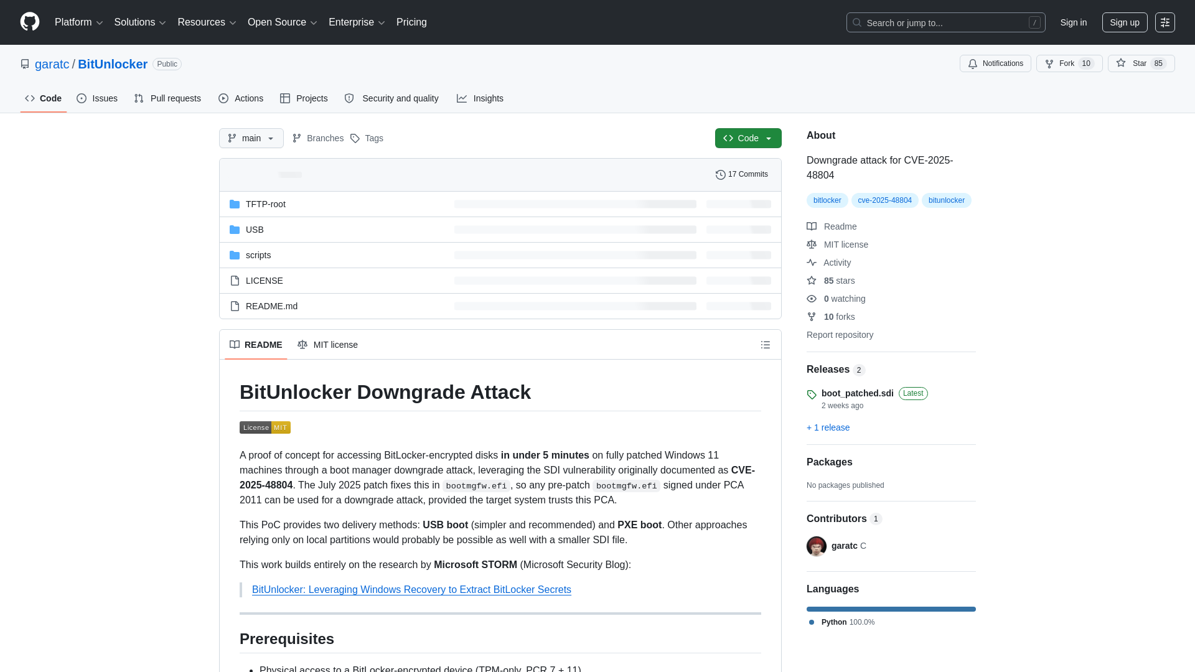Open the main branch selector dropdown
Image resolution: width=1195 pixels, height=672 pixels.
[251, 138]
